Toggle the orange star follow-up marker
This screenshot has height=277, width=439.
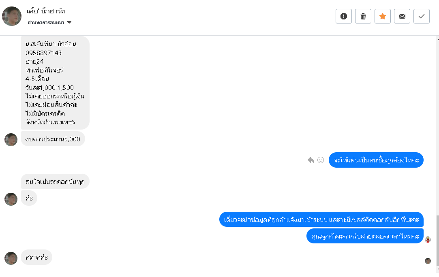click(x=383, y=16)
